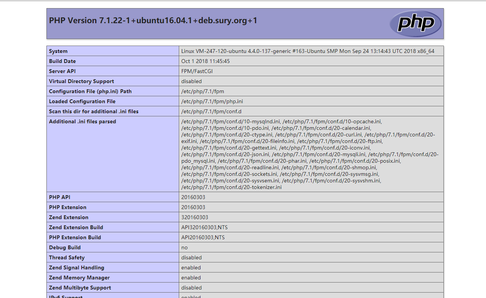Click the PHP Extension label
The width and height of the screenshot is (486, 298).
[68, 207]
